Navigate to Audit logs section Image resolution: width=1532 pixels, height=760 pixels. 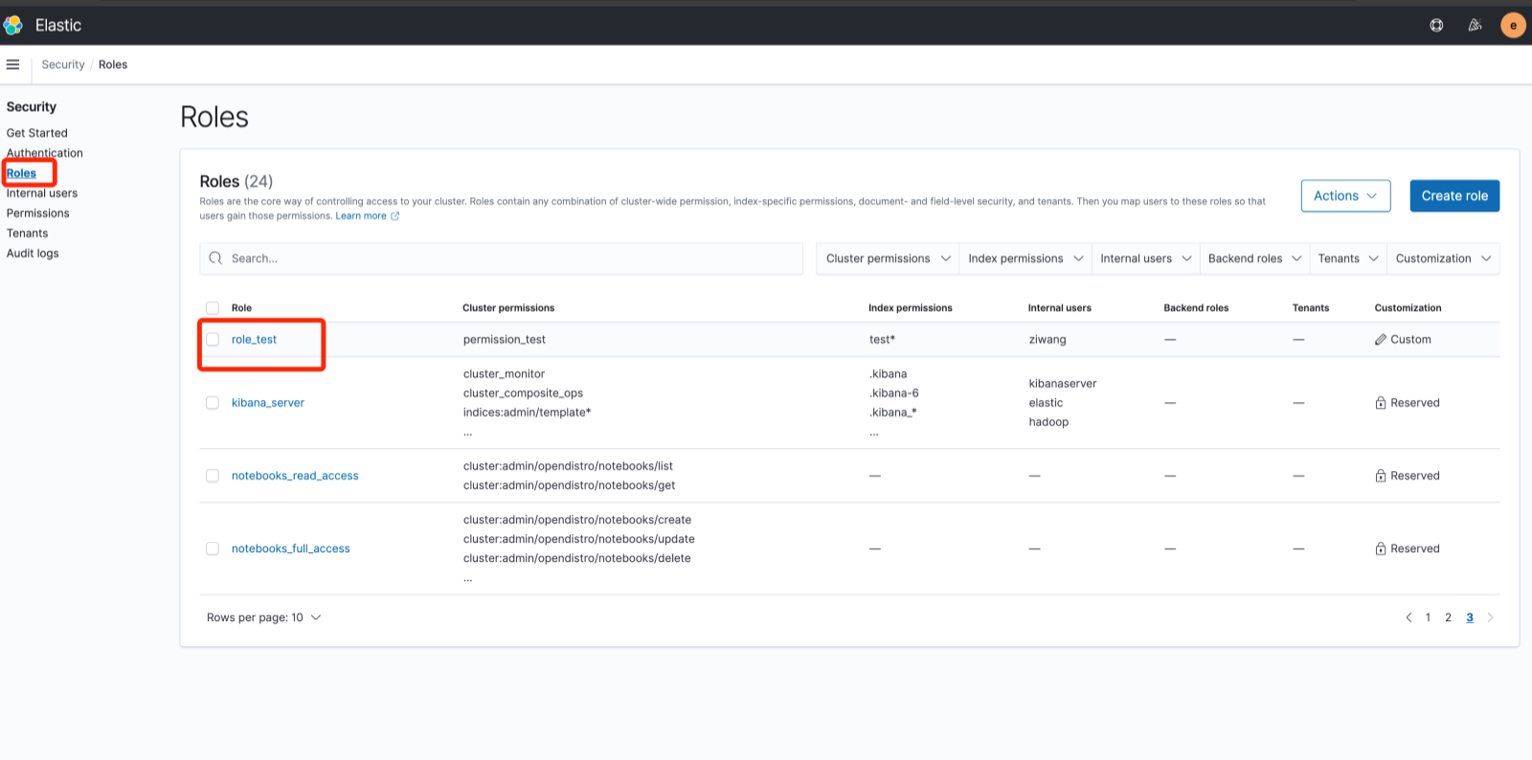(33, 254)
